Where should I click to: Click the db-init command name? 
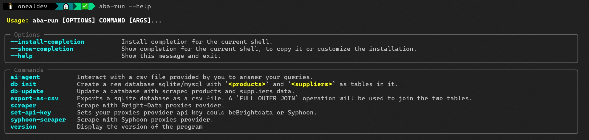coord(23,84)
